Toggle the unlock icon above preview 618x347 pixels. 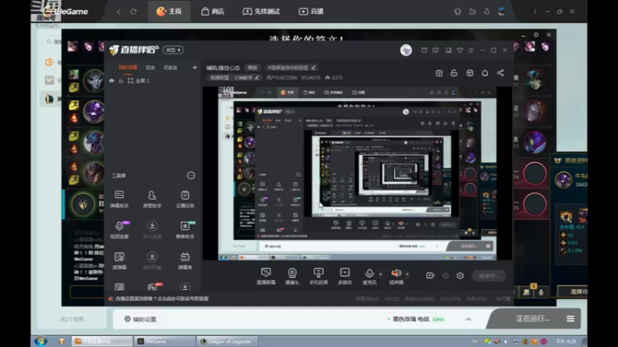[454, 73]
